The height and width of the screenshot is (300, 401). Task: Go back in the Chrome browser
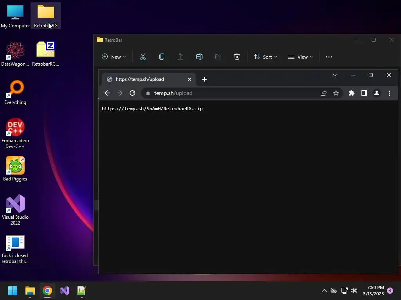(107, 93)
